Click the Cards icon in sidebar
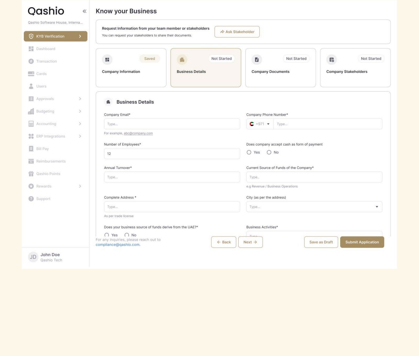The image size is (419, 356). [x=31, y=74]
